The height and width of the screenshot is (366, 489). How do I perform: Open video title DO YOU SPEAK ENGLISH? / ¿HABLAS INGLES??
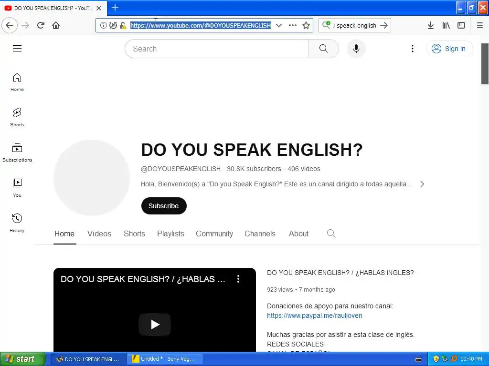point(340,273)
